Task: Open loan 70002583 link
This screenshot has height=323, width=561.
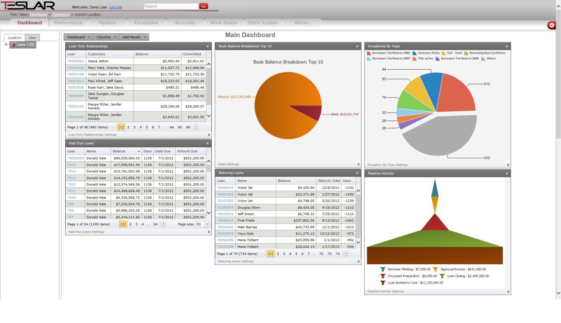Action: [75, 61]
